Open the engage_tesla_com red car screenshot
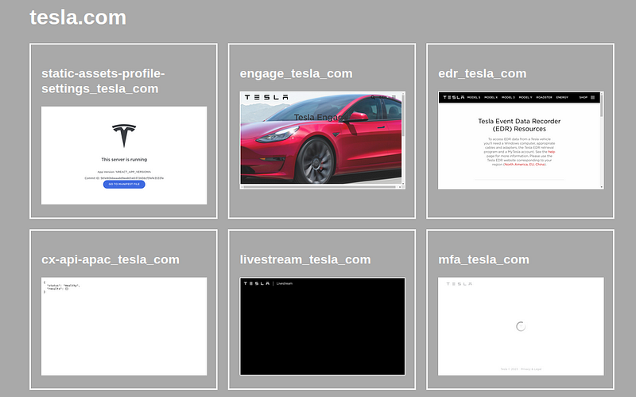 tap(323, 140)
